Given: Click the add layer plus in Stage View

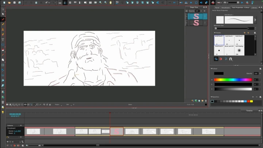Looking at the screenshot, I should point(204,11).
